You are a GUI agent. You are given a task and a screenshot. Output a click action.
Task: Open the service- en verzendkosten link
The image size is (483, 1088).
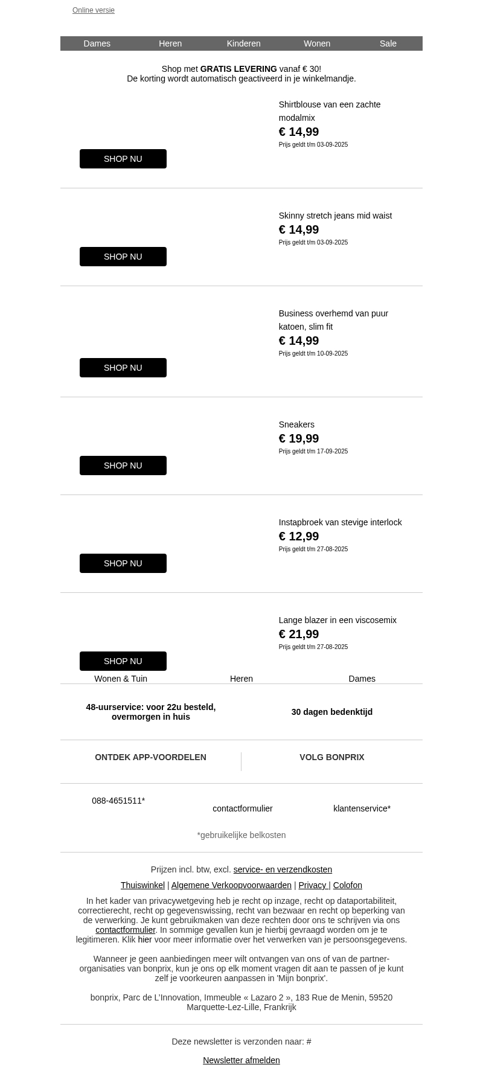pyautogui.click(x=283, y=869)
